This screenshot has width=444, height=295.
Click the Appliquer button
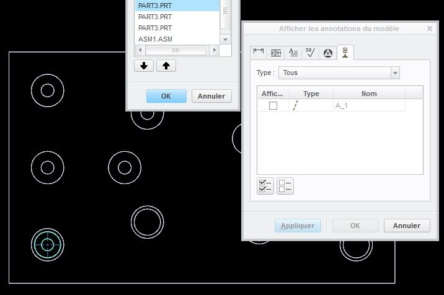[298, 226]
